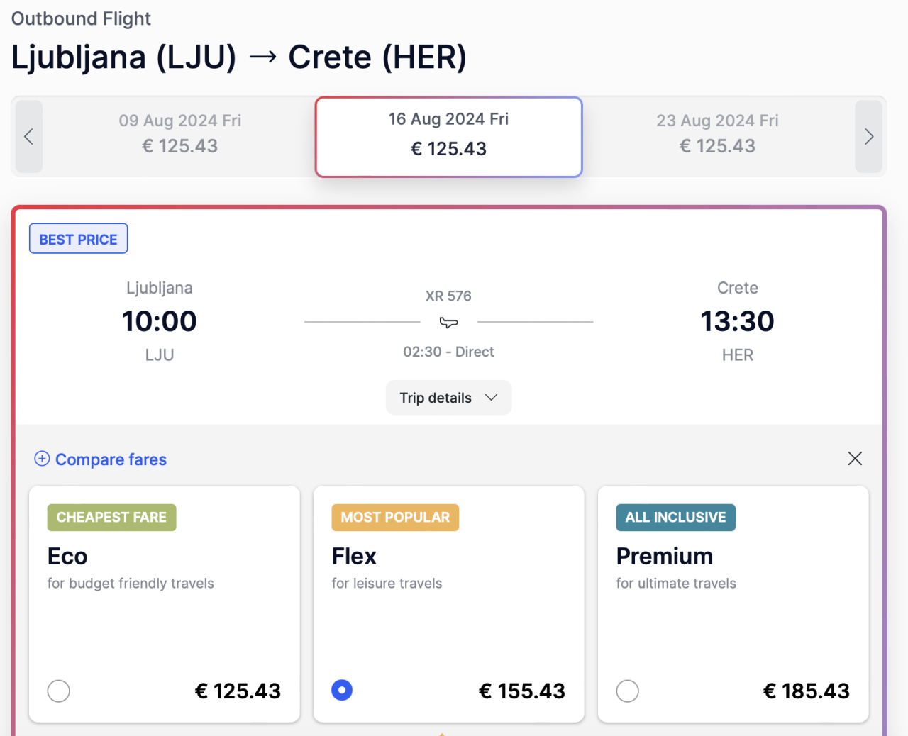This screenshot has width=908, height=736.
Task: Expand the Trip details dropdown
Action: 448,398
